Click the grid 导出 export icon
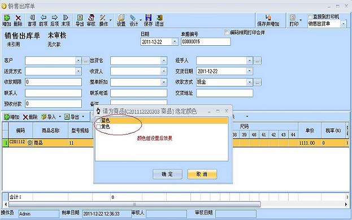The image size is (352, 220). pos(67,117)
